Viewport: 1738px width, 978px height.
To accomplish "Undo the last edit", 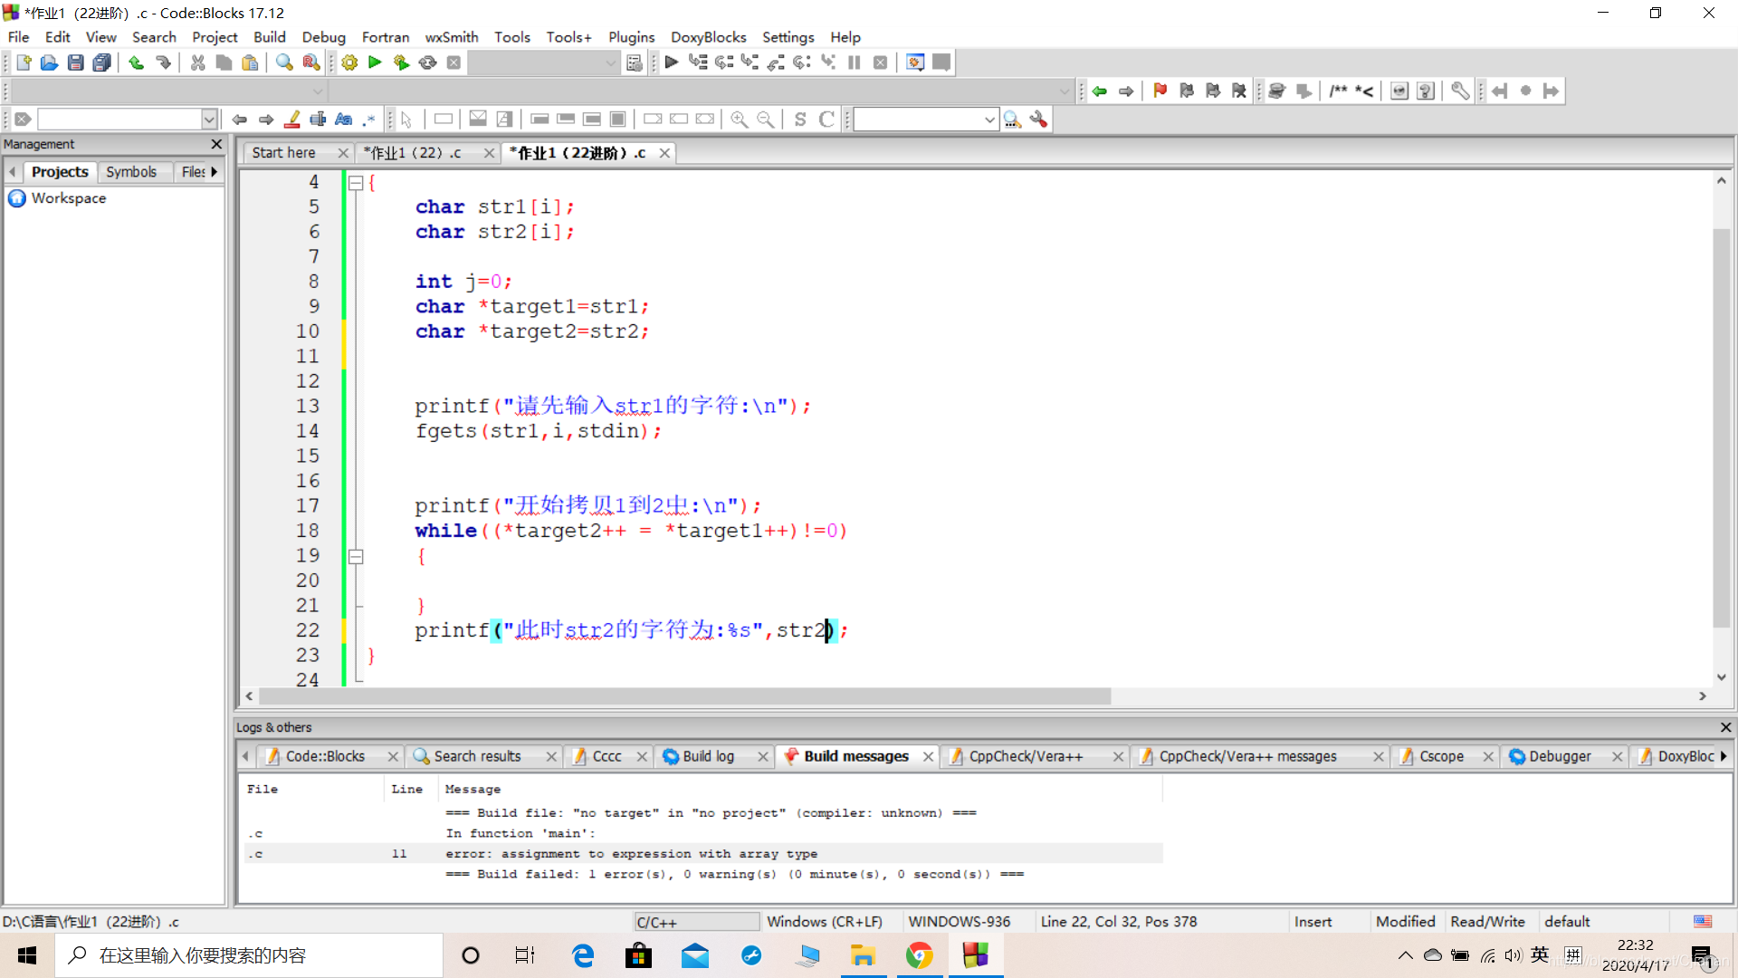I will [136, 62].
